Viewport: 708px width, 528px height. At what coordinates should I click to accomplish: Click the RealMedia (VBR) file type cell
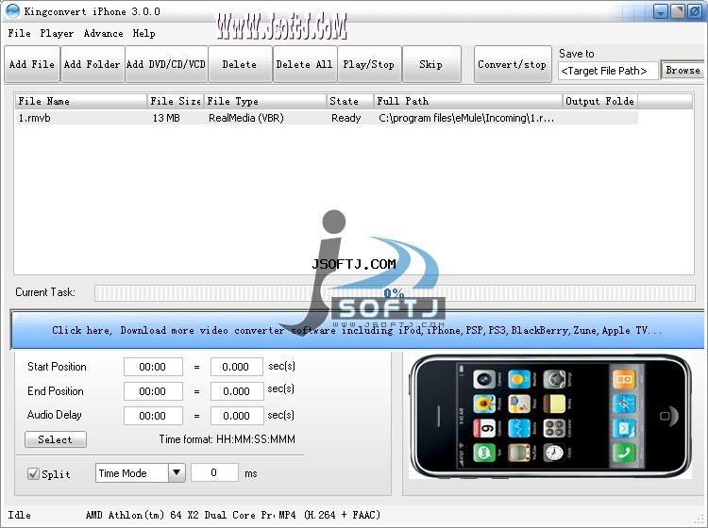pos(246,118)
